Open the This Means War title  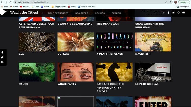107,24
